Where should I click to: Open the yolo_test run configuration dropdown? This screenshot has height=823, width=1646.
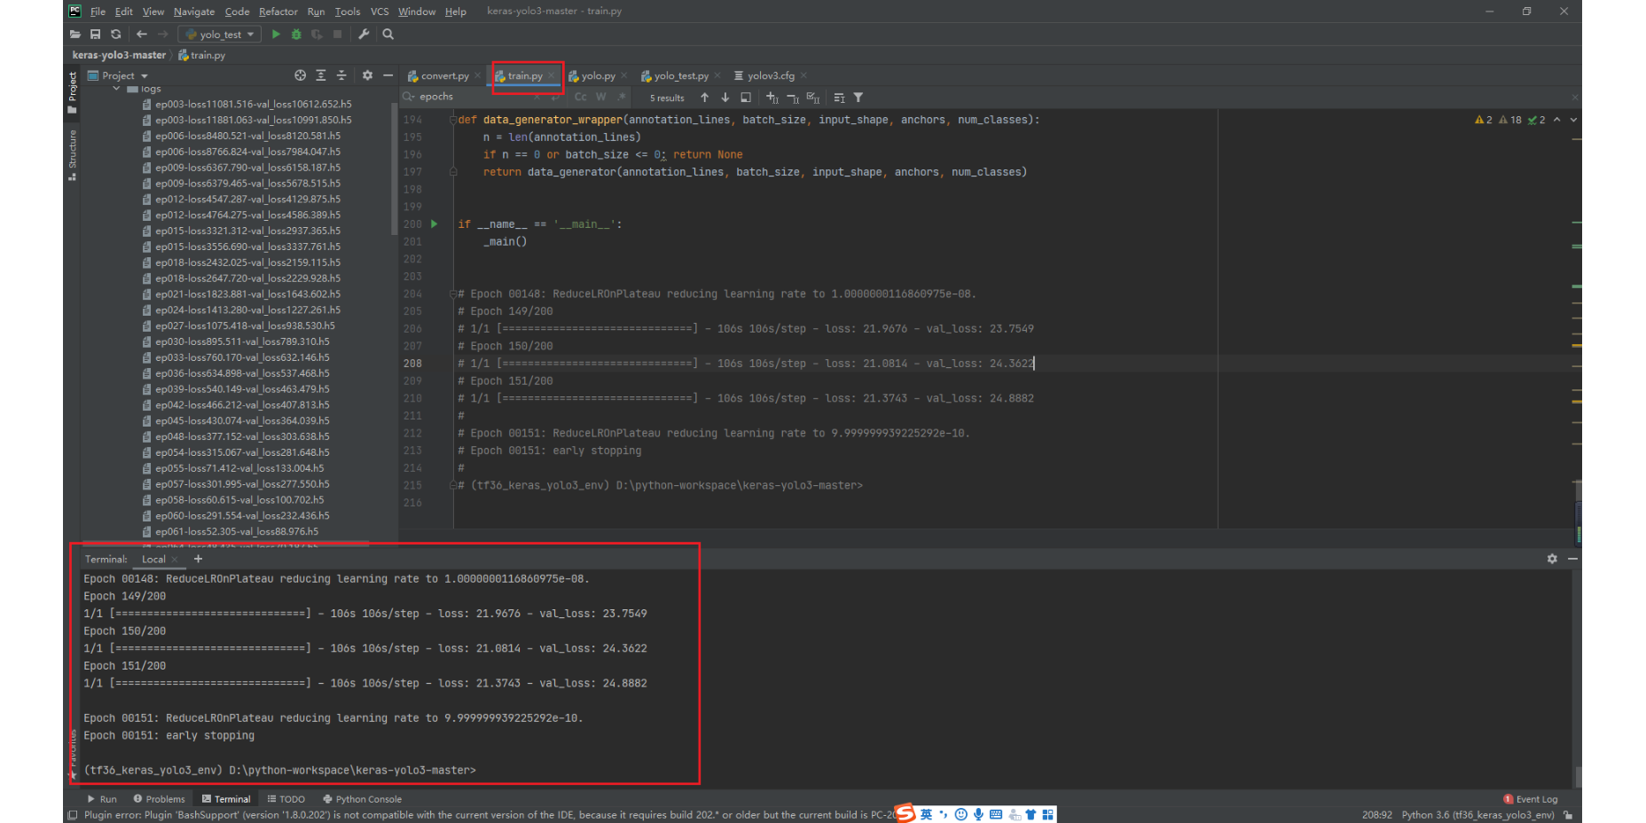220,35
